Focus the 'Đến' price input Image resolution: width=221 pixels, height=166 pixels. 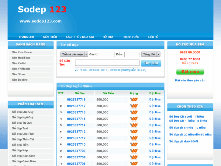tap(132, 55)
